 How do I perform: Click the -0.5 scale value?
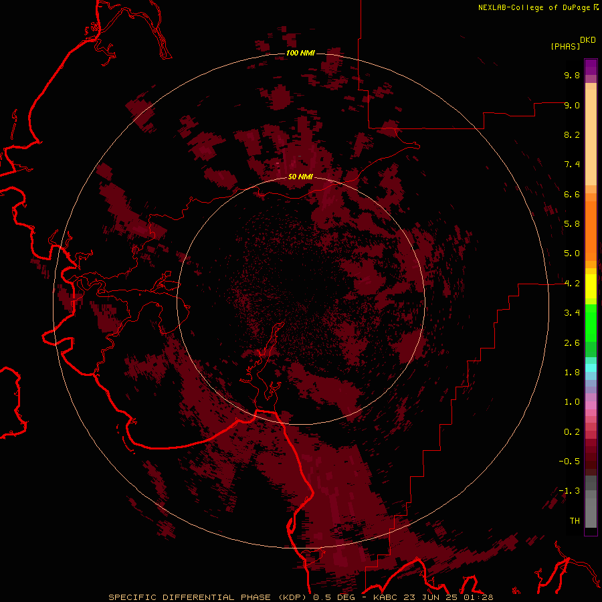pos(569,462)
